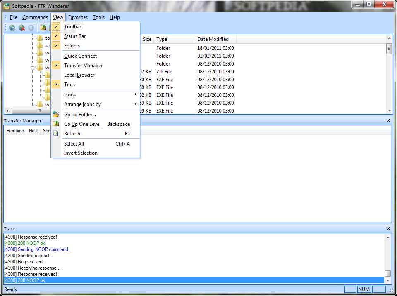Open the Favorites menu

click(78, 17)
